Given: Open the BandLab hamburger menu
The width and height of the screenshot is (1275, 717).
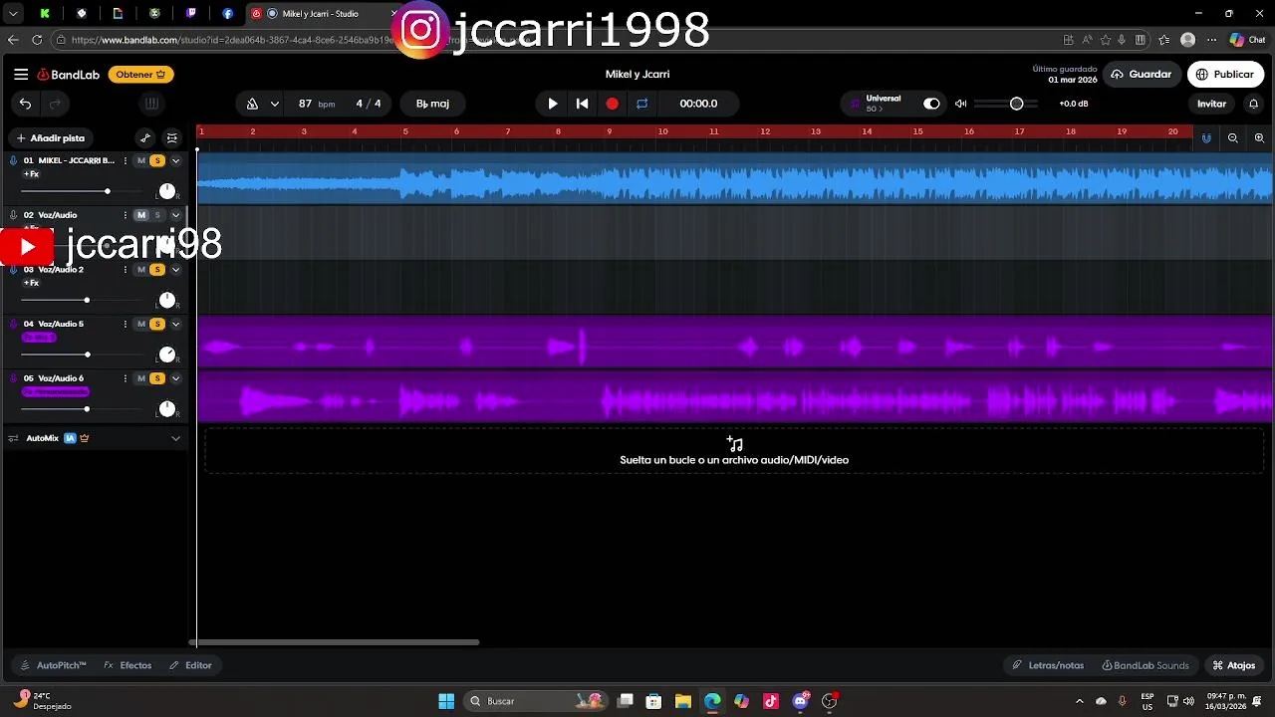Looking at the screenshot, I should click(x=21, y=75).
